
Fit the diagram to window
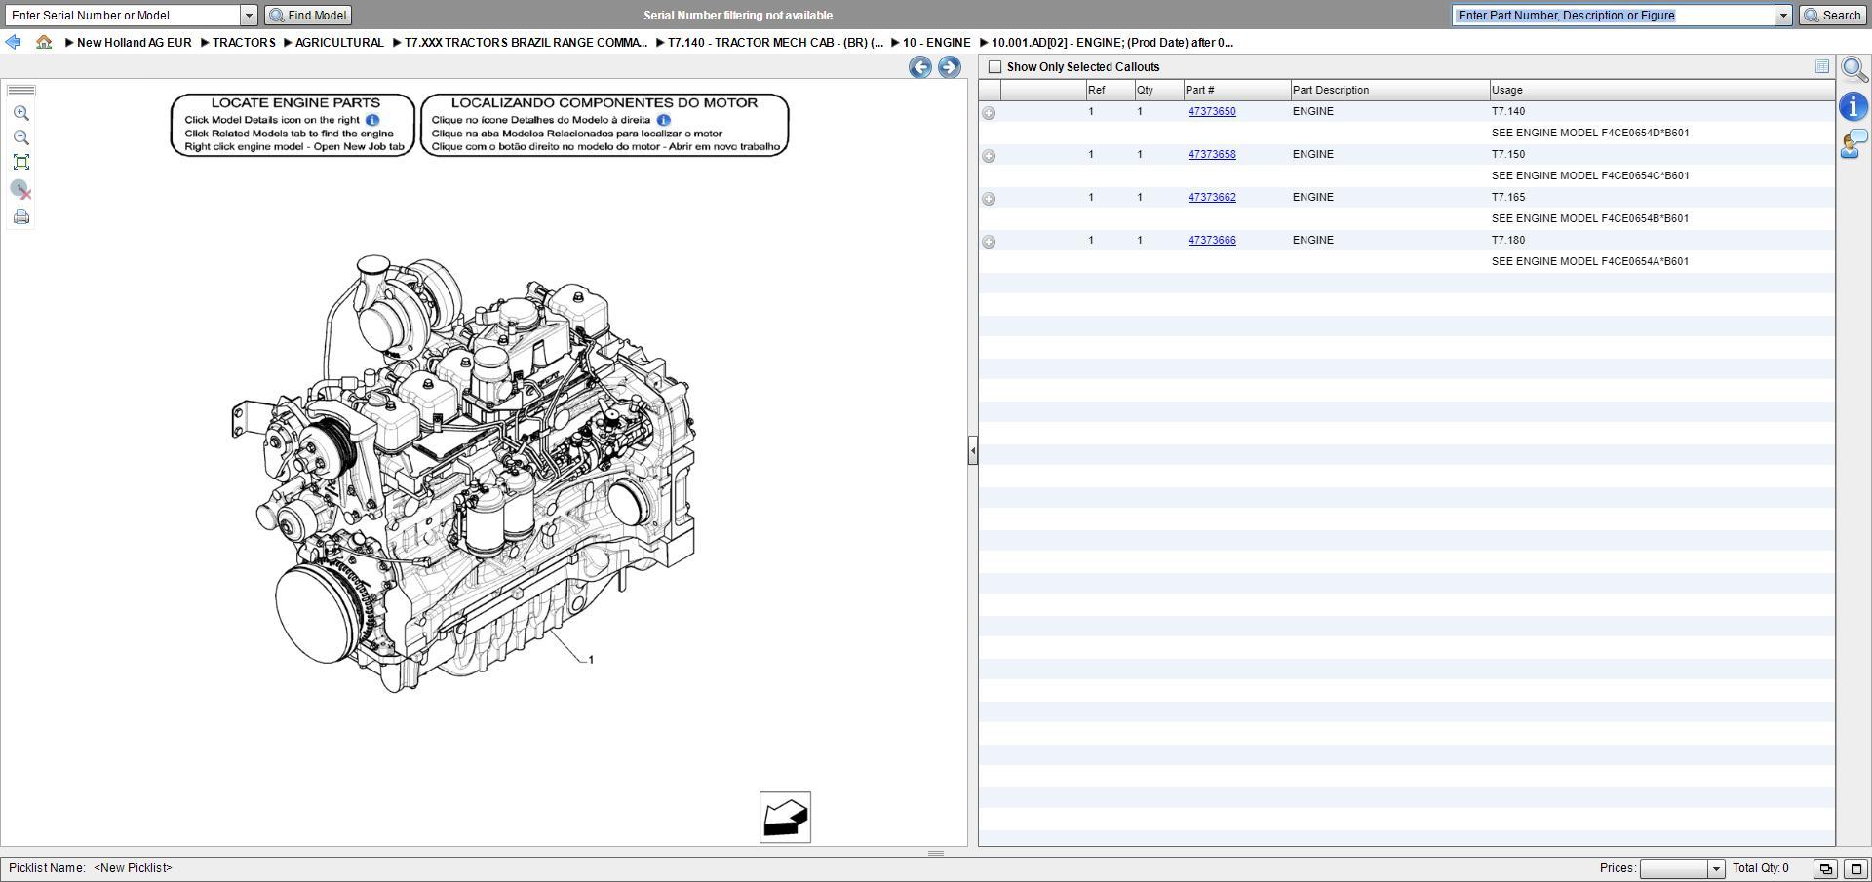coord(21,162)
